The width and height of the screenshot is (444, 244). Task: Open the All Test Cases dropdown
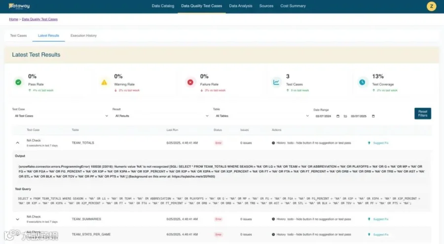click(61, 116)
